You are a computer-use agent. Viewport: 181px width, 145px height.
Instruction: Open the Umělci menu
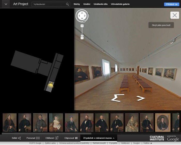(x=87, y=4)
